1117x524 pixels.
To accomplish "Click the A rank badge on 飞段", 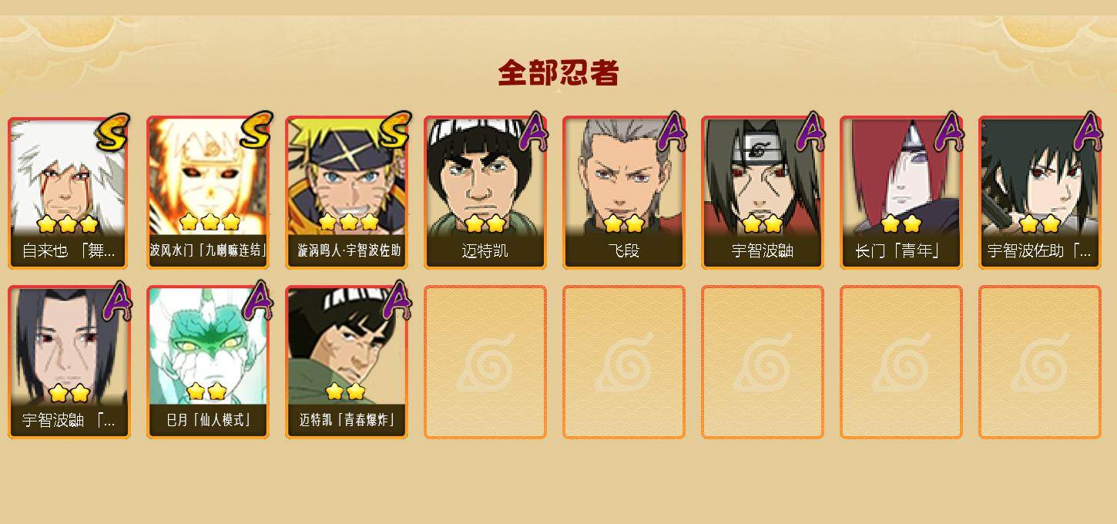I will 671,132.
